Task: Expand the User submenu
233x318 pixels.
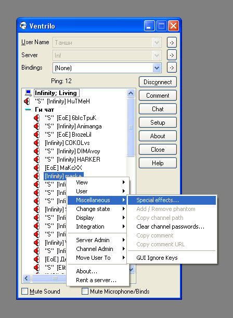Action: tap(98, 191)
